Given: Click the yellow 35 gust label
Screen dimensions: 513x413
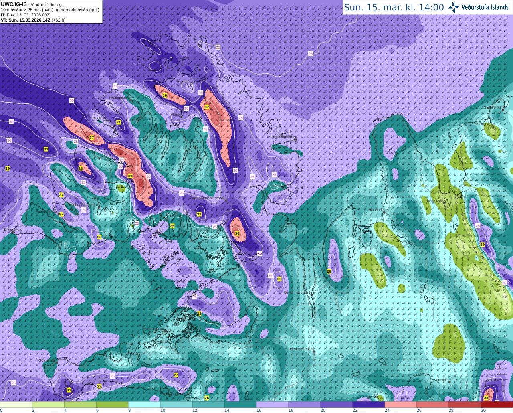Looking at the screenshot, I should pyautogui.click(x=486, y=398).
